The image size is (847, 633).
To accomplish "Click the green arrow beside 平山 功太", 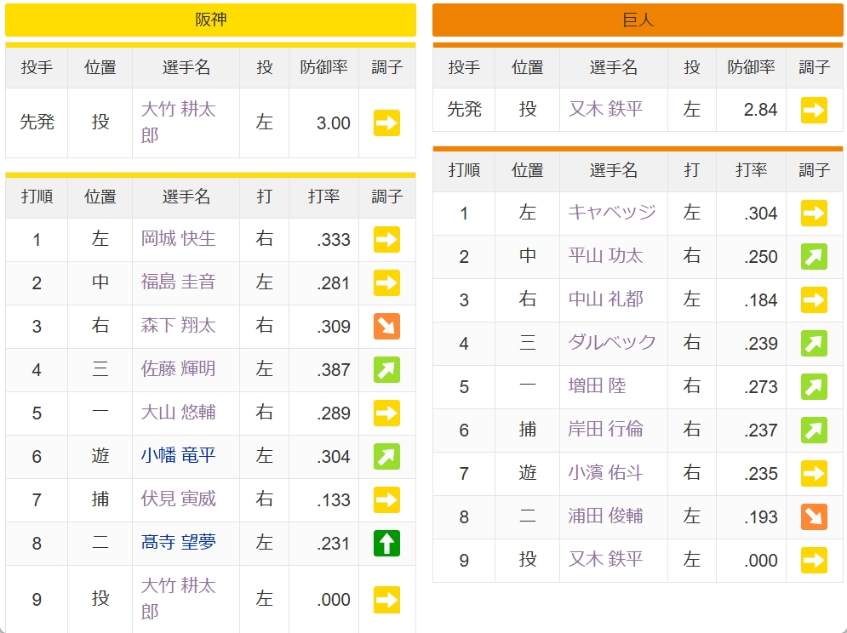I will 814,257.
